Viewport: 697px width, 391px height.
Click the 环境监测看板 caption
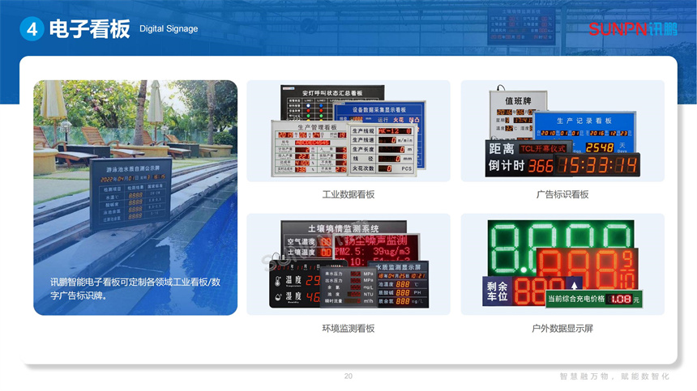pos(348,328)
